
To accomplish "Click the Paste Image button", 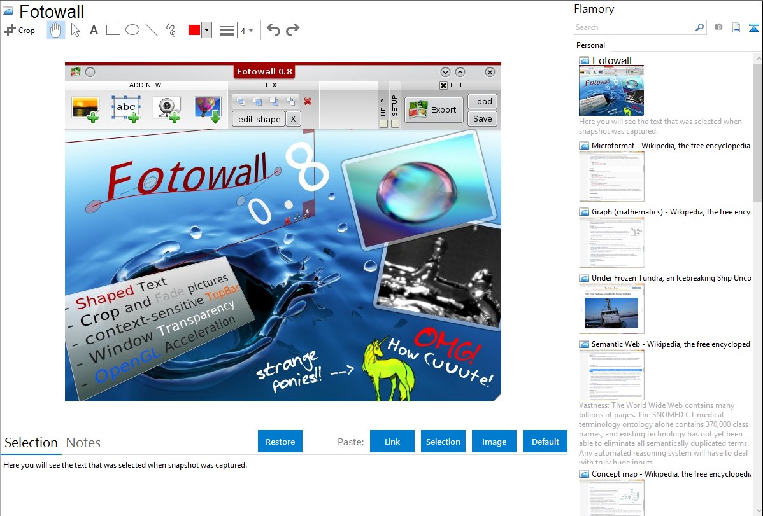I will [494, 442].
